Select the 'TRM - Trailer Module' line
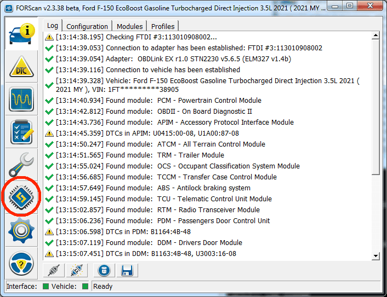The height and width of the screenshot is (297, 387). tap(207, 155)
